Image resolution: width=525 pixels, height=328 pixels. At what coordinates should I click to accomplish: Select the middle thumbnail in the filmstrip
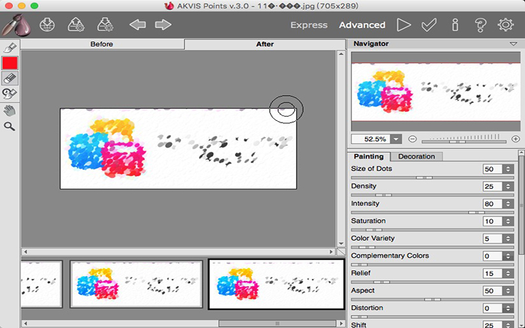136,283
